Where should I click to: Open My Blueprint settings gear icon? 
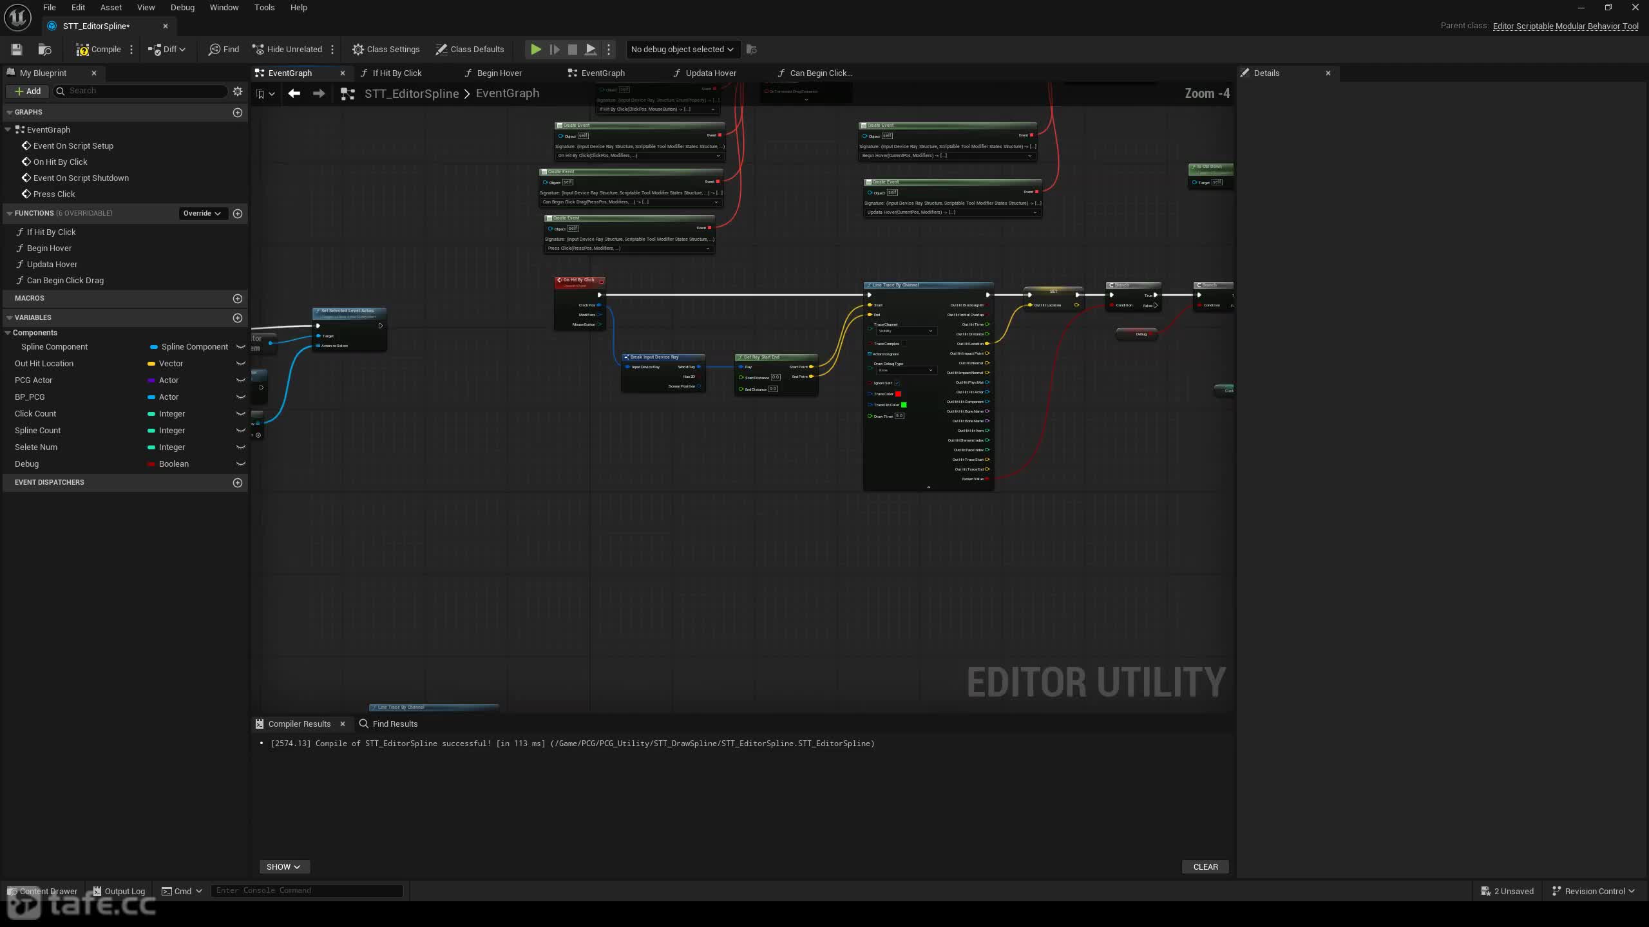coord(238,91)
